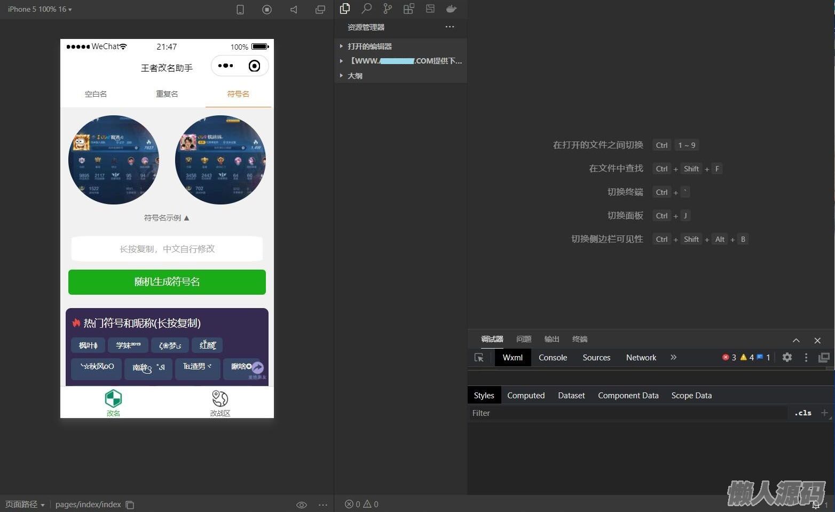Click the status bar errors and warnings counter

(x=361, y=504)
